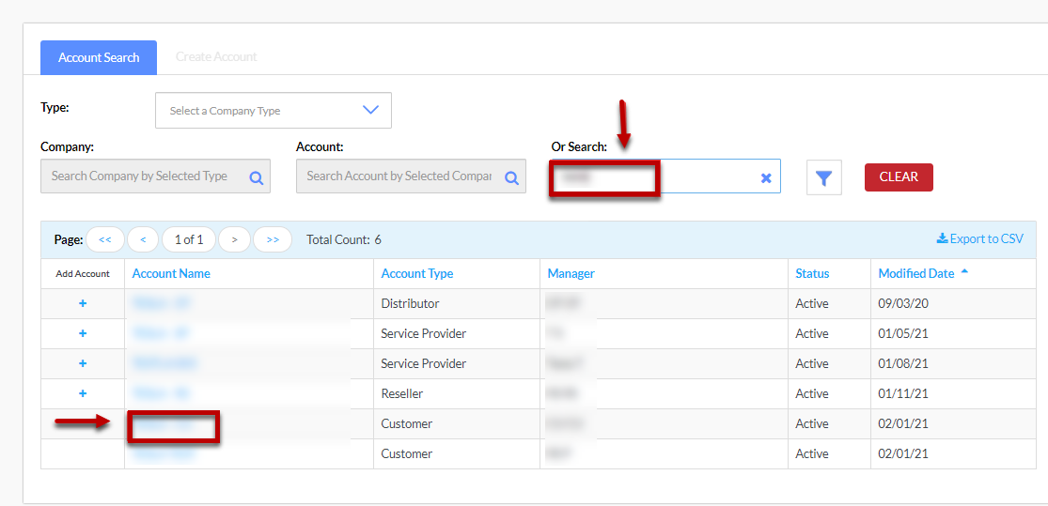Open the Account Search tab
Viewport: 1048px width, 506px height.
pos(99,57)
